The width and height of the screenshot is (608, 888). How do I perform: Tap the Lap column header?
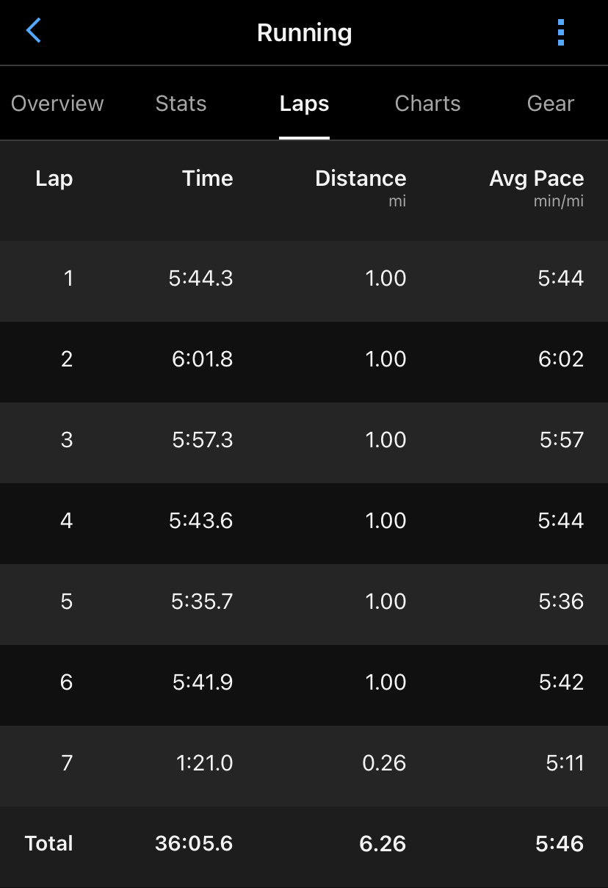[x=54, y=178]
